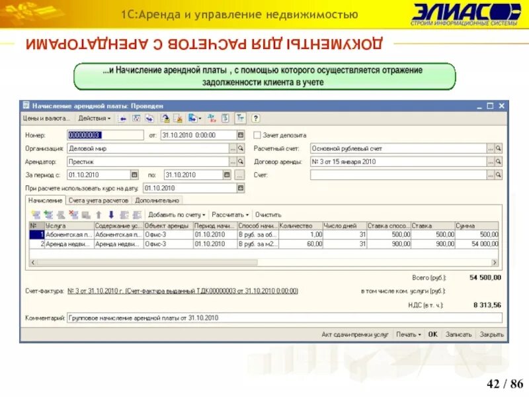Open calendar for exchange rate date field
Viewport: 529px width, 397px height.
pyautogui.click(x=241, y=188)
